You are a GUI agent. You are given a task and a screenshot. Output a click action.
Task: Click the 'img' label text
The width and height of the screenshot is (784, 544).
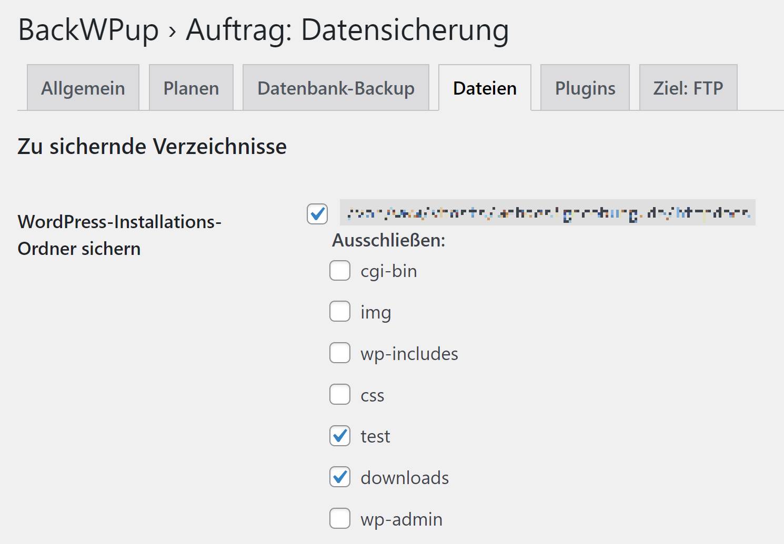coord(376,313)
